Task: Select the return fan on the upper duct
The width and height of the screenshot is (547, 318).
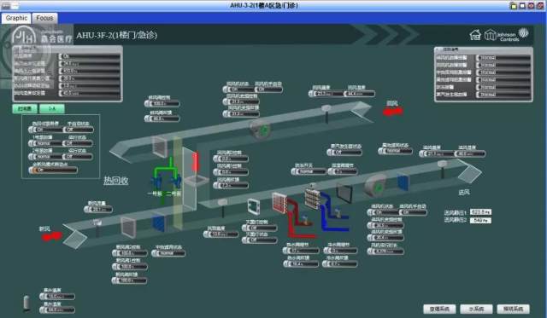Action: tap(260, 130)
